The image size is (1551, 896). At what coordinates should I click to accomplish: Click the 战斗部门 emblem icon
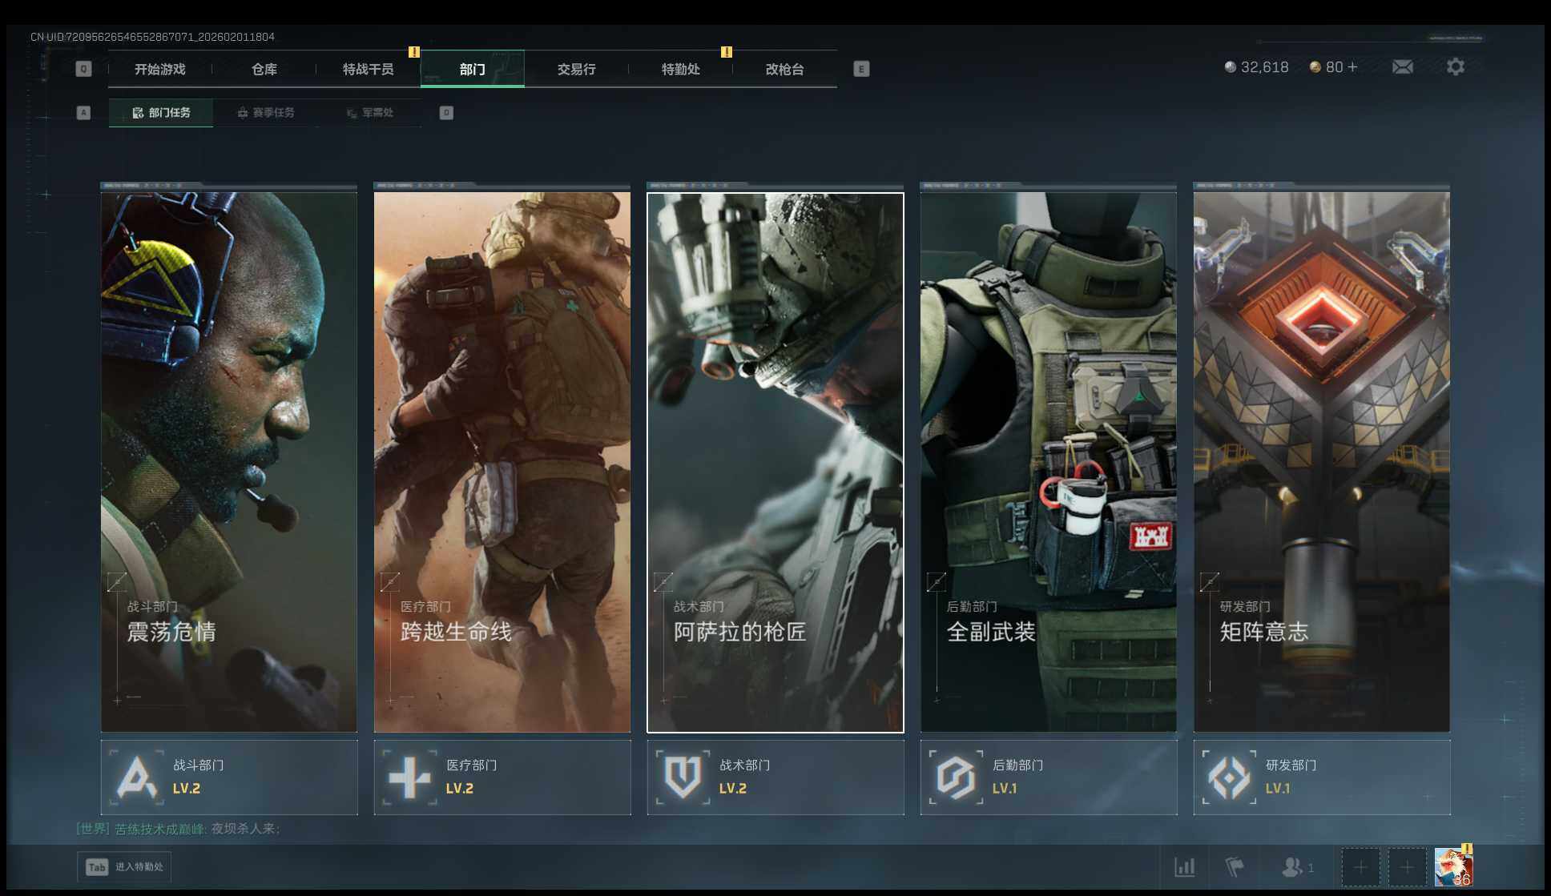pos(136,777)
